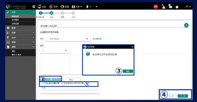Screen dimensions: 197x102
Task: Click the gear configuration icon in sidebar
Action: click(8, 28)
